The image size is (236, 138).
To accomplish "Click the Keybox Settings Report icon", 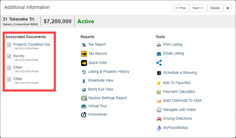I will (84, 98).
